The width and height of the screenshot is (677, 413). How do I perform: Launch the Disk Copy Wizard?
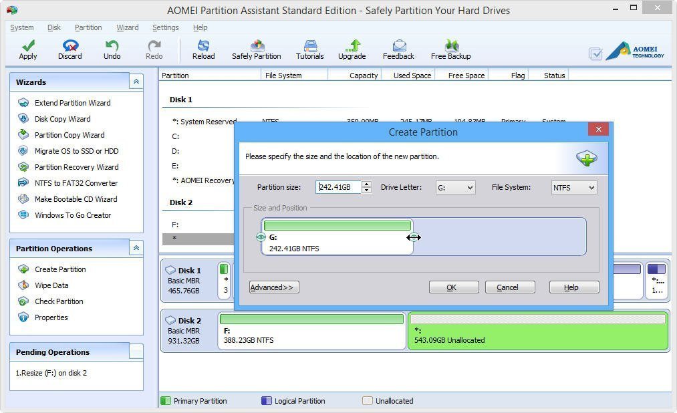pos(63,119)
